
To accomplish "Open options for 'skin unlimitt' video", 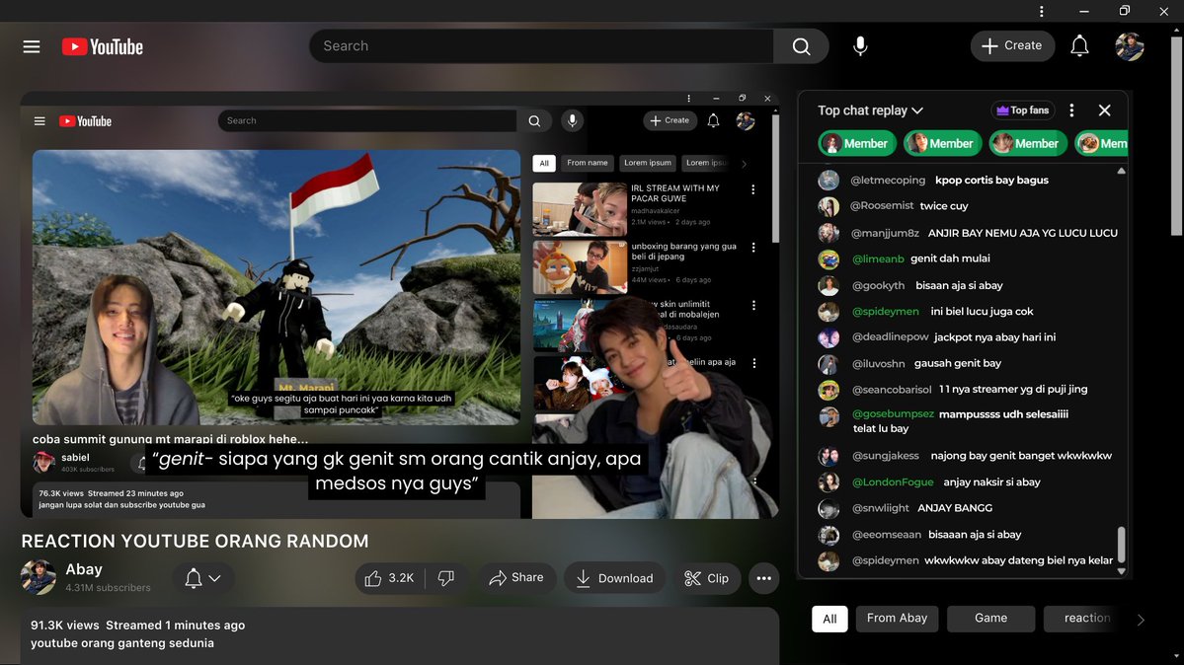I will click(x=753, y=305).
